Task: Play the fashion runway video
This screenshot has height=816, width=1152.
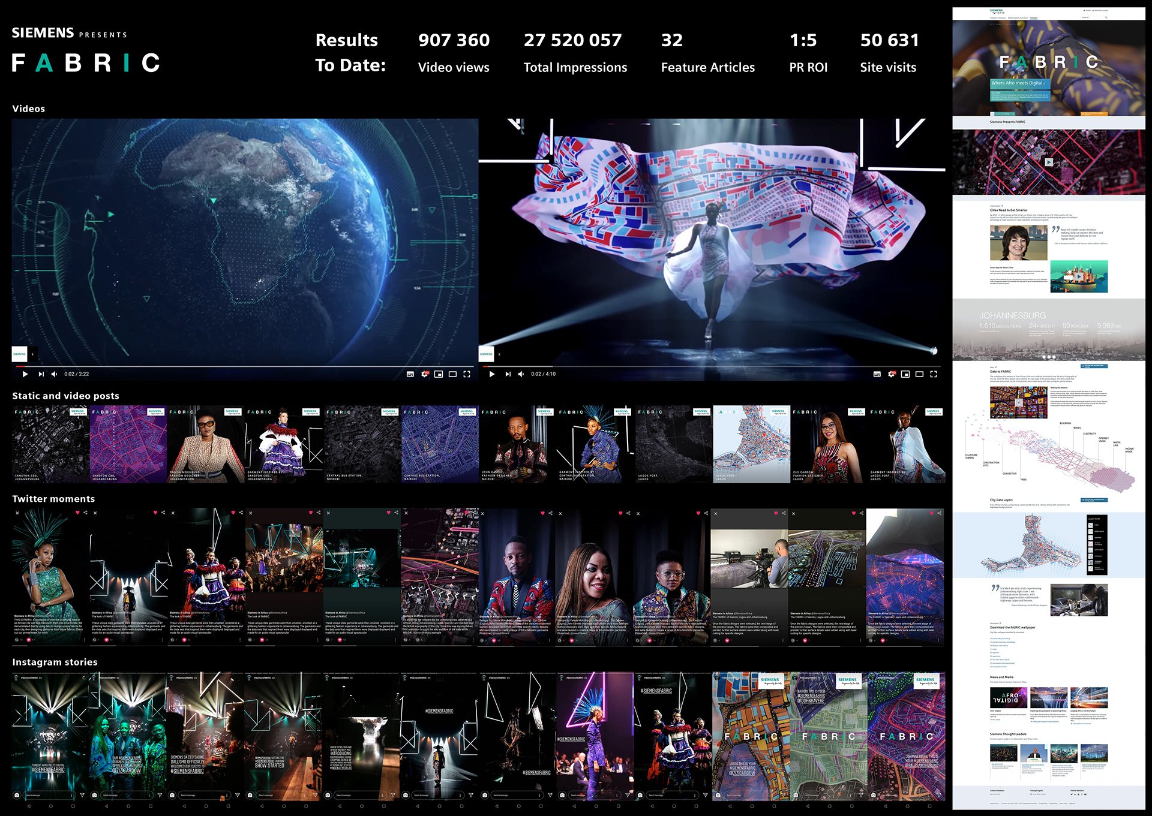Action: point(491,374)
